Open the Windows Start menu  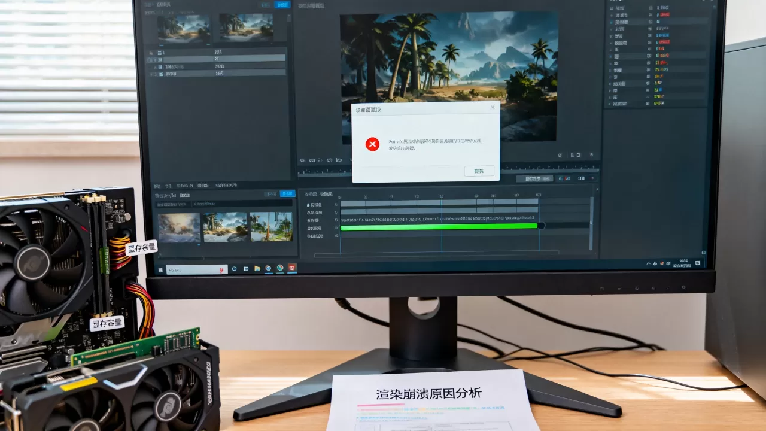tap(160, 269)
